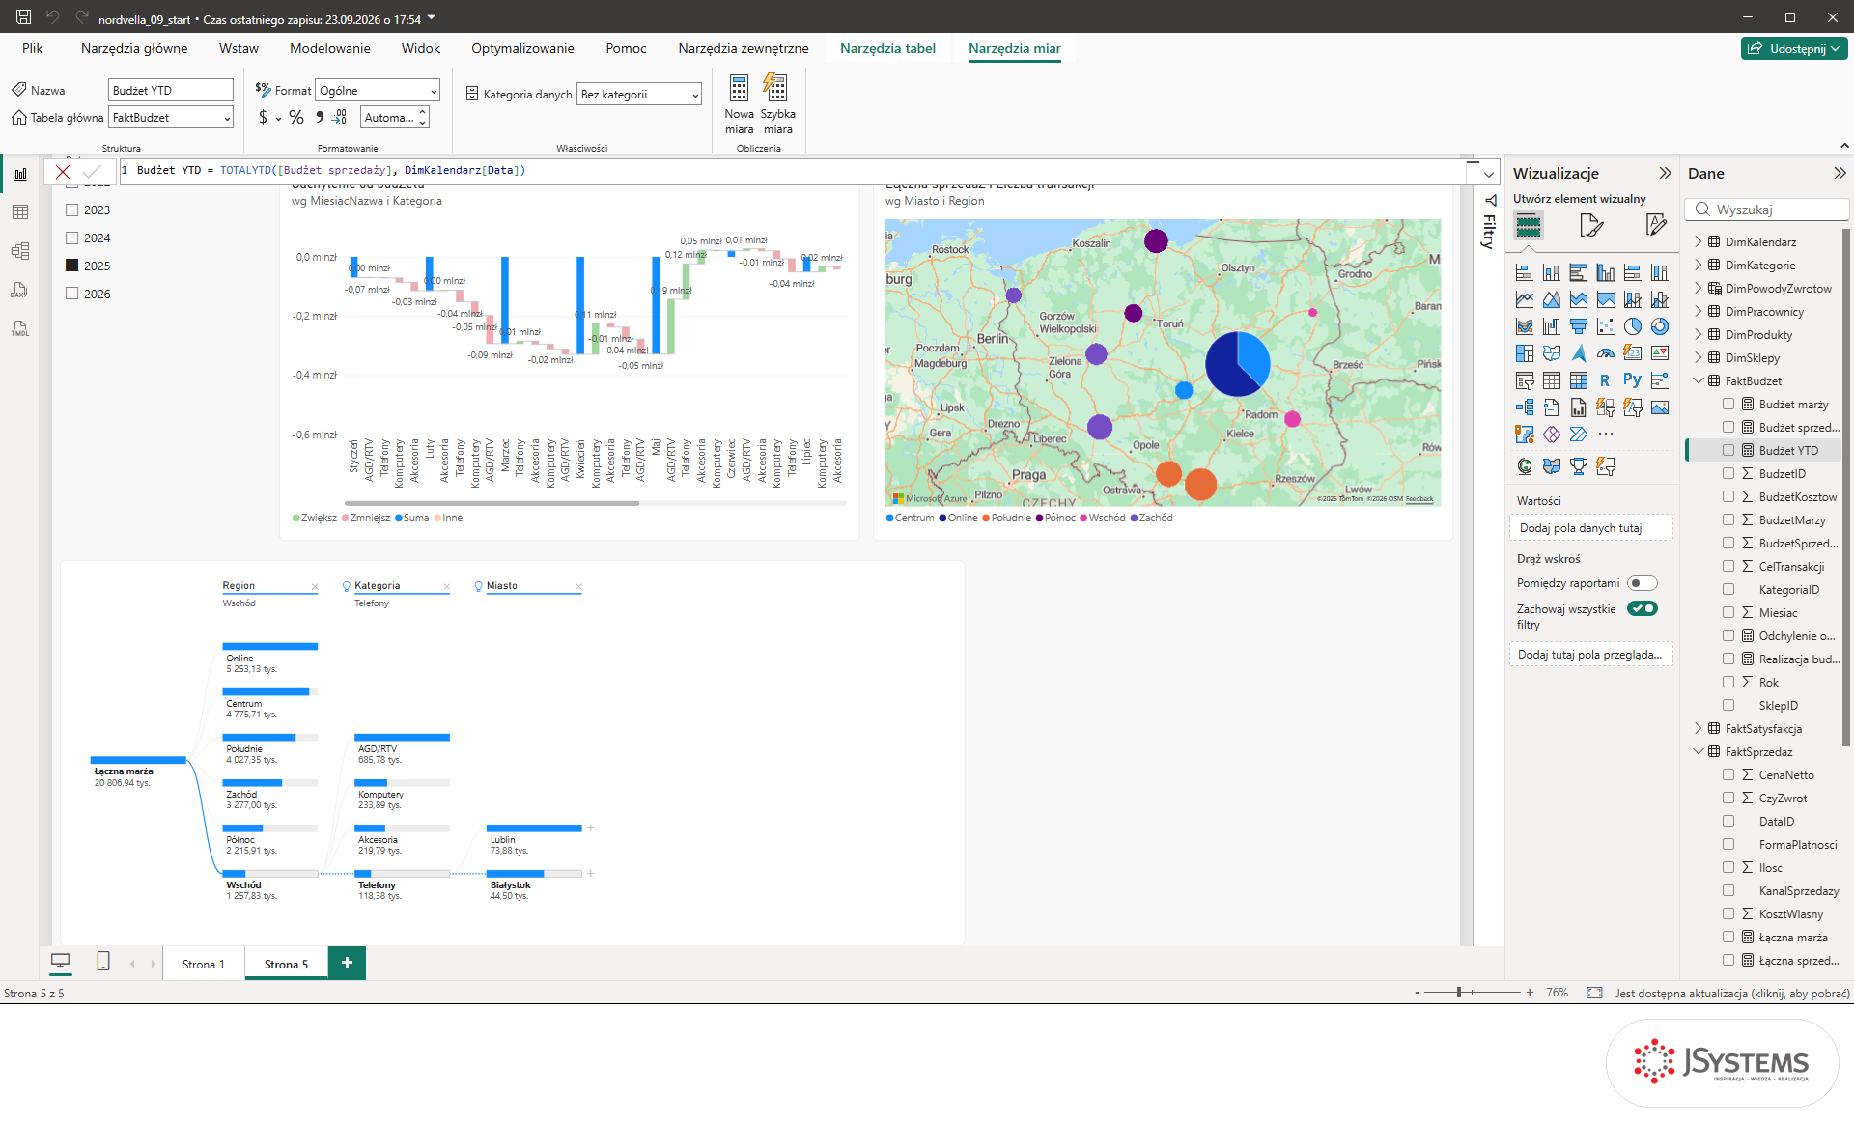Insert a donut chart visual
Viewport: 1854px width, 1122px height.
click(1660, 326)
